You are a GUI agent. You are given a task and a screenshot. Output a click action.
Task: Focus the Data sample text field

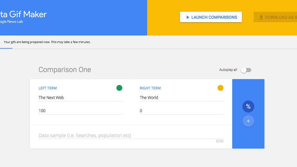coord(131,135)
